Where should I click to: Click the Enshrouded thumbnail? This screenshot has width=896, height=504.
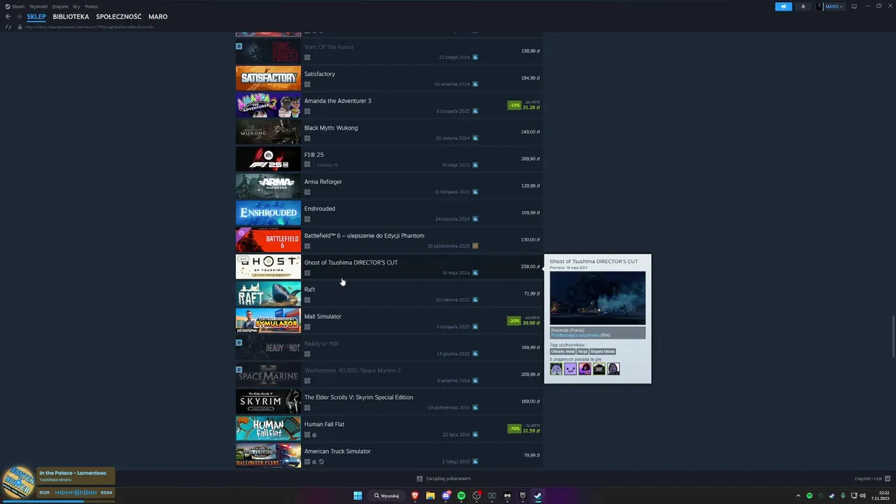(268, 213)
